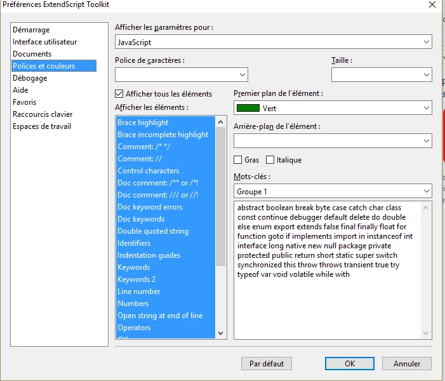Select Control characters element
445x381 pixels.
(x=166, y=171)
